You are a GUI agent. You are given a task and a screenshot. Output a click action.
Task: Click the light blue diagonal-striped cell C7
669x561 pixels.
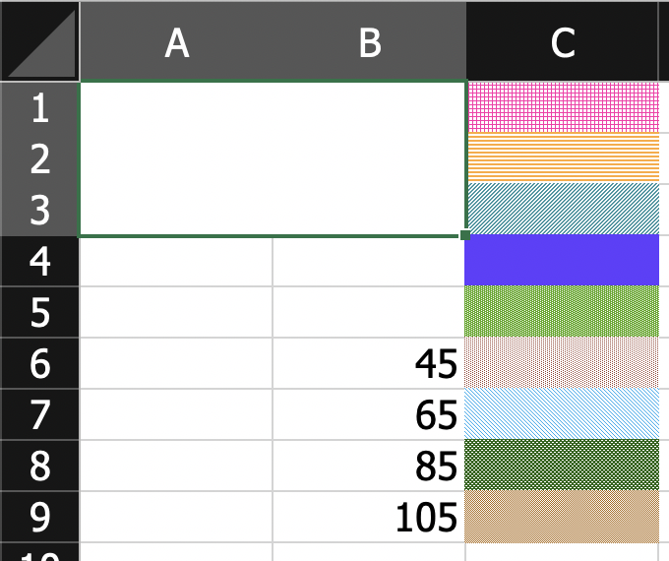(x=562, y=413)
